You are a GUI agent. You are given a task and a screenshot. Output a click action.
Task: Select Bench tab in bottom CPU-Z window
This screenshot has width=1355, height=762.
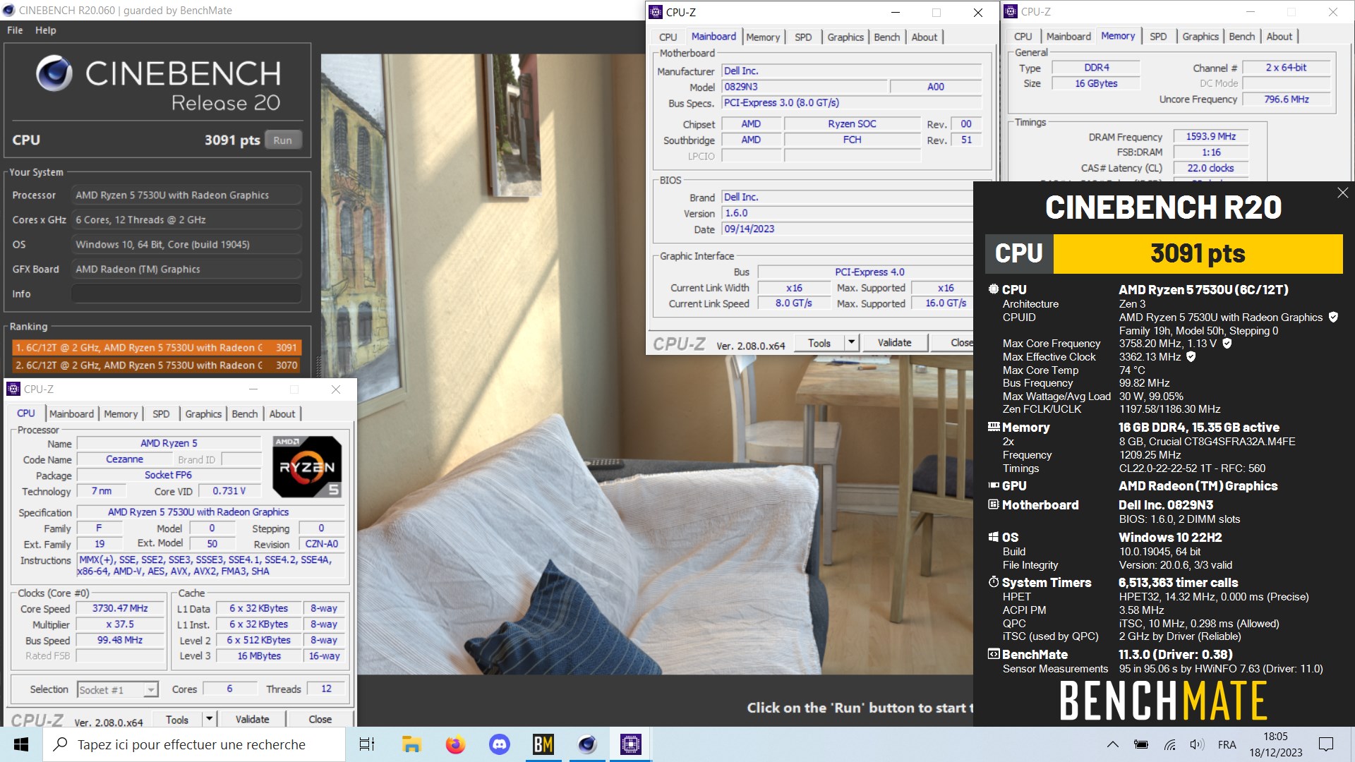245,414
